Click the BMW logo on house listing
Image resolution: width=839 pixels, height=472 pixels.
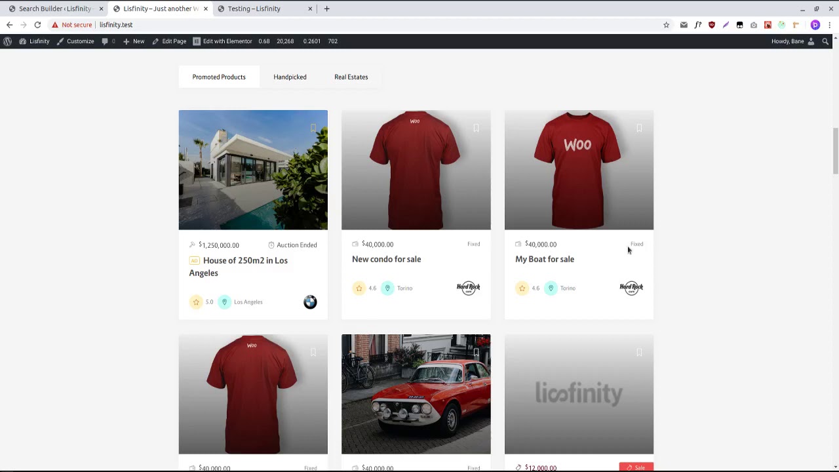point(311,302)
